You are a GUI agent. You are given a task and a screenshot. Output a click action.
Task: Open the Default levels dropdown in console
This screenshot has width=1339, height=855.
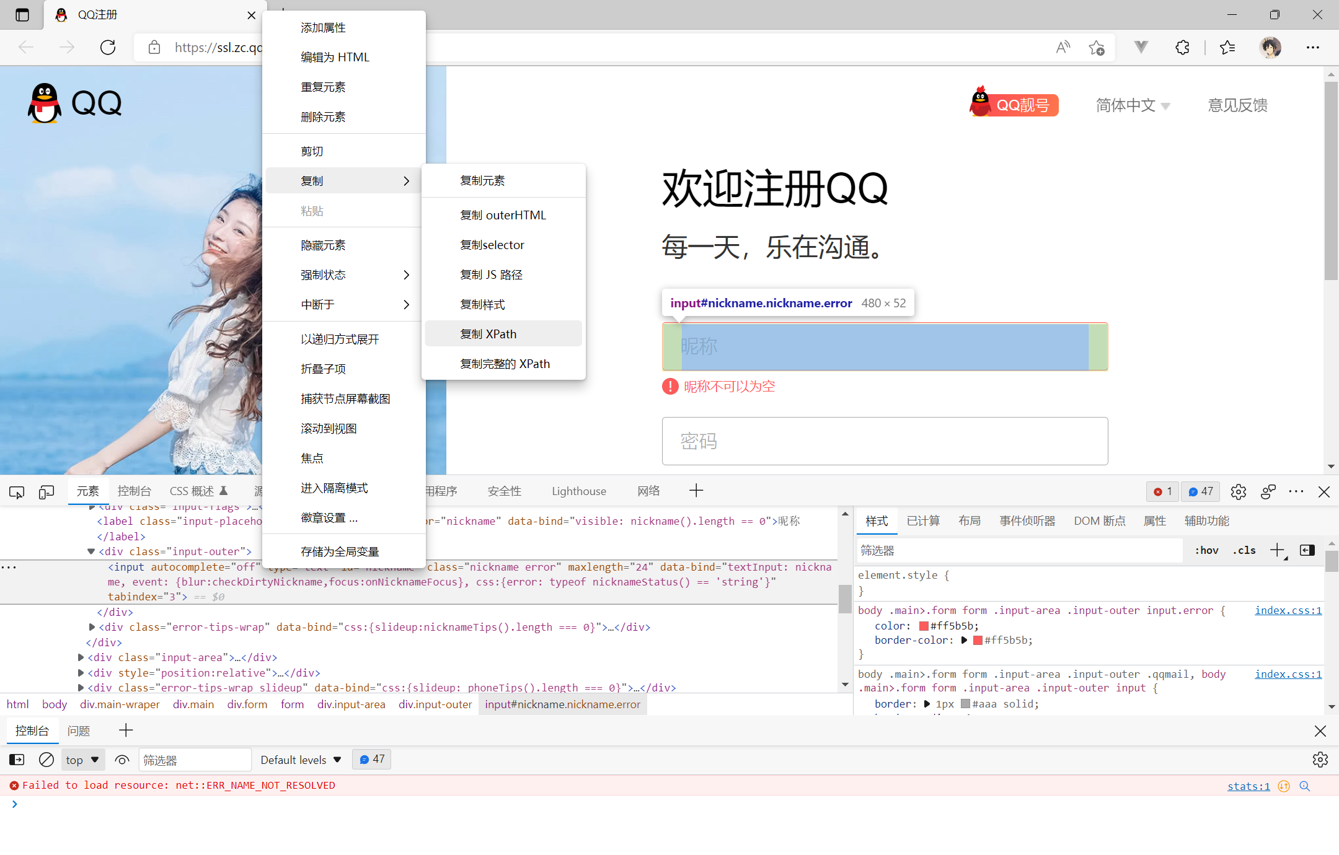[x=300, y=759]
